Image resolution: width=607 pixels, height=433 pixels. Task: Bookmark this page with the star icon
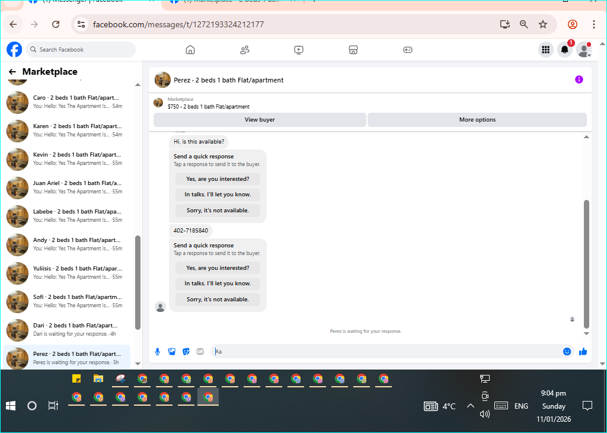tap(543, 24)
